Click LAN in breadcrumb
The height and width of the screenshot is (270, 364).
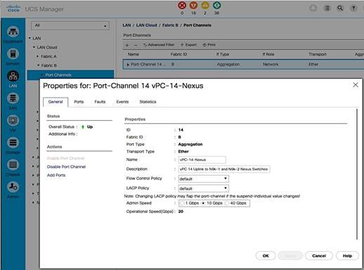[x=126, y=25]
